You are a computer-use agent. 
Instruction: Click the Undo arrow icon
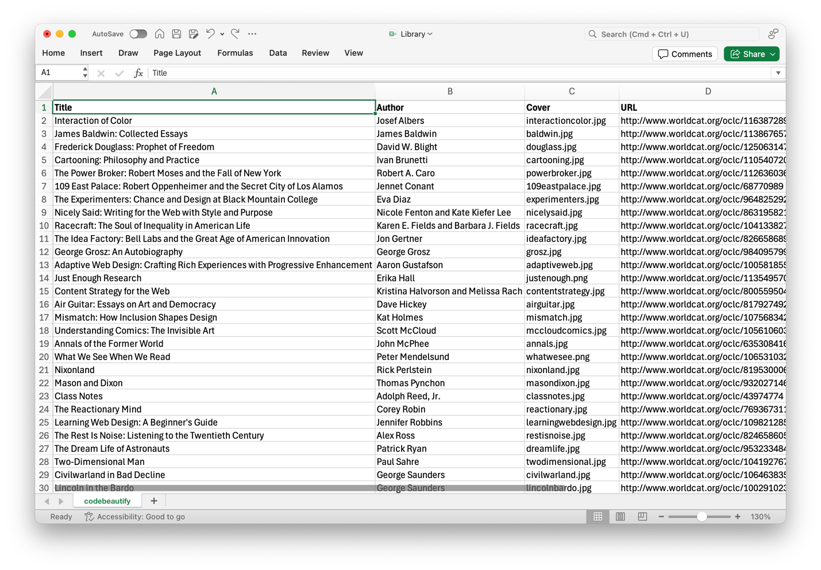(210, 34)
